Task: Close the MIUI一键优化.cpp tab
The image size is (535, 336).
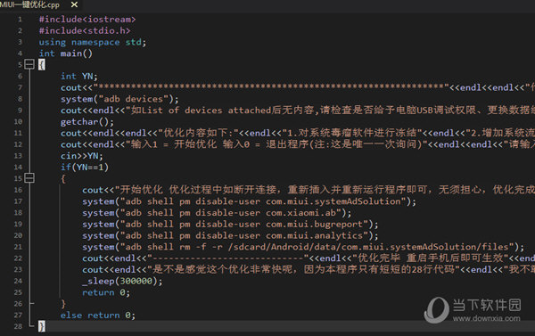Action: pyautogui.click(x=74, y=4)
